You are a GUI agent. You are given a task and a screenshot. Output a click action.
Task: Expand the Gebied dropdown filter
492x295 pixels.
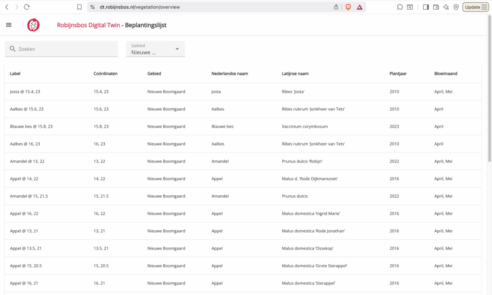coord(155,49)
